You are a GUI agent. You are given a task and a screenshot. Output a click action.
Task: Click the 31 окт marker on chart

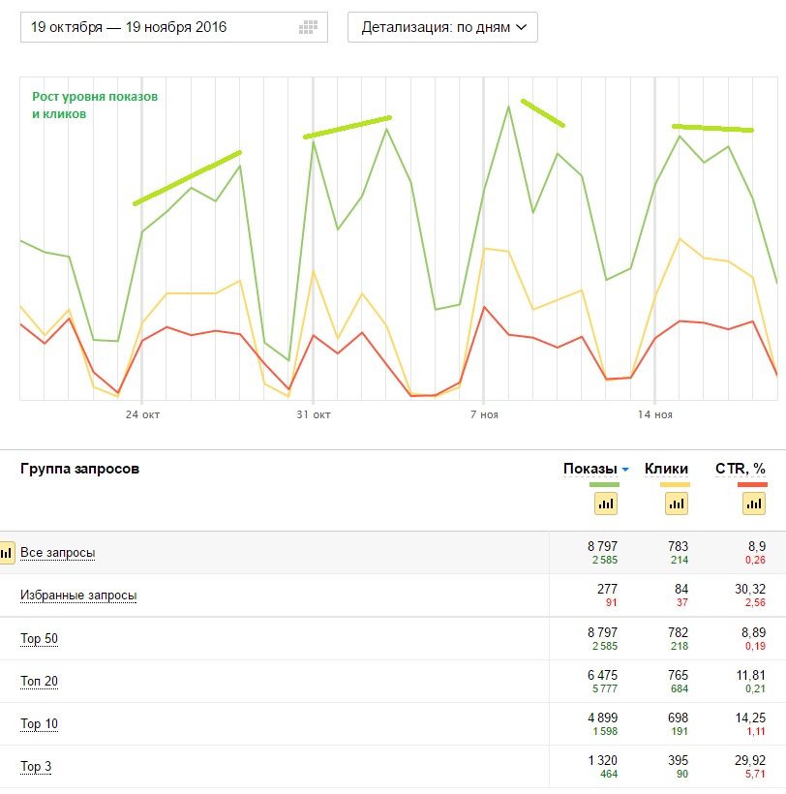tap(313, 414)
